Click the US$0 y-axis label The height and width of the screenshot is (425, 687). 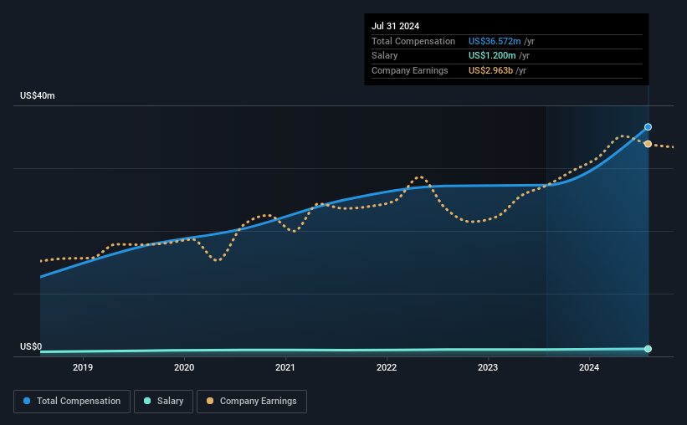click(31, 346)
